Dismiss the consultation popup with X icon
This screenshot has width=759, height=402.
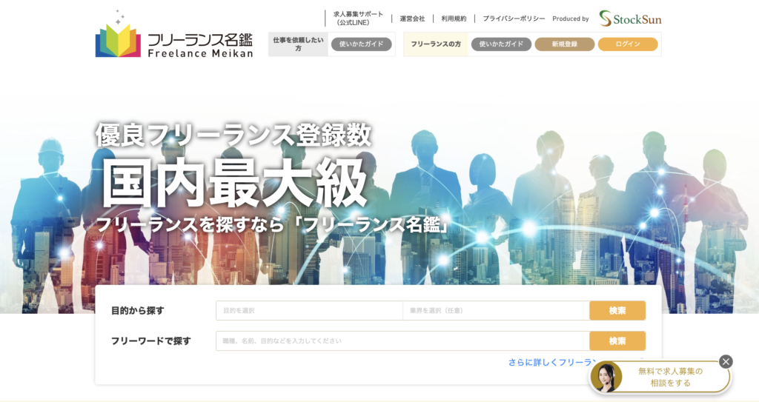click(x=726, y=361)
